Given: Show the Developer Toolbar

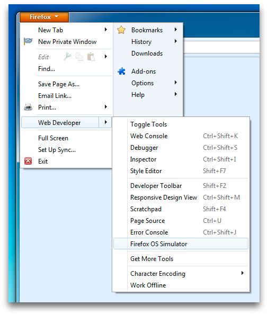Looking at the screenshot, I should click(x=181, y=186).
